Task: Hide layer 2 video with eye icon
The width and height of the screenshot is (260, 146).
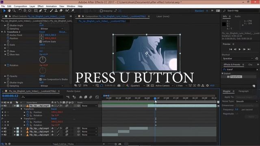Action: (2, 129)
